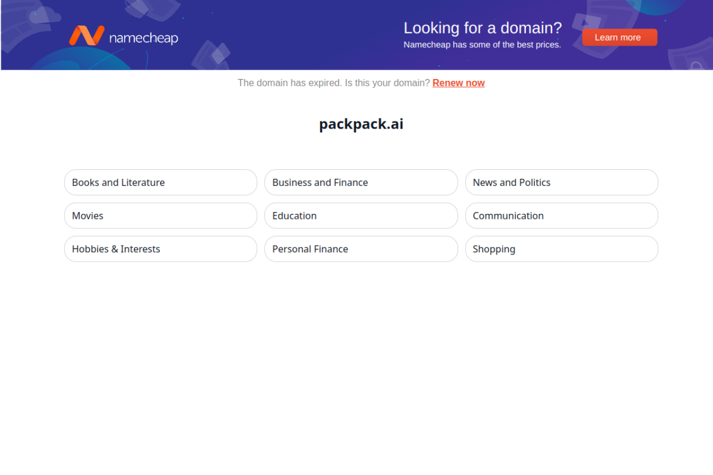The height and width of the screenshot is (475, 713).
Task: Open the Education category
Action: (361, 216)
